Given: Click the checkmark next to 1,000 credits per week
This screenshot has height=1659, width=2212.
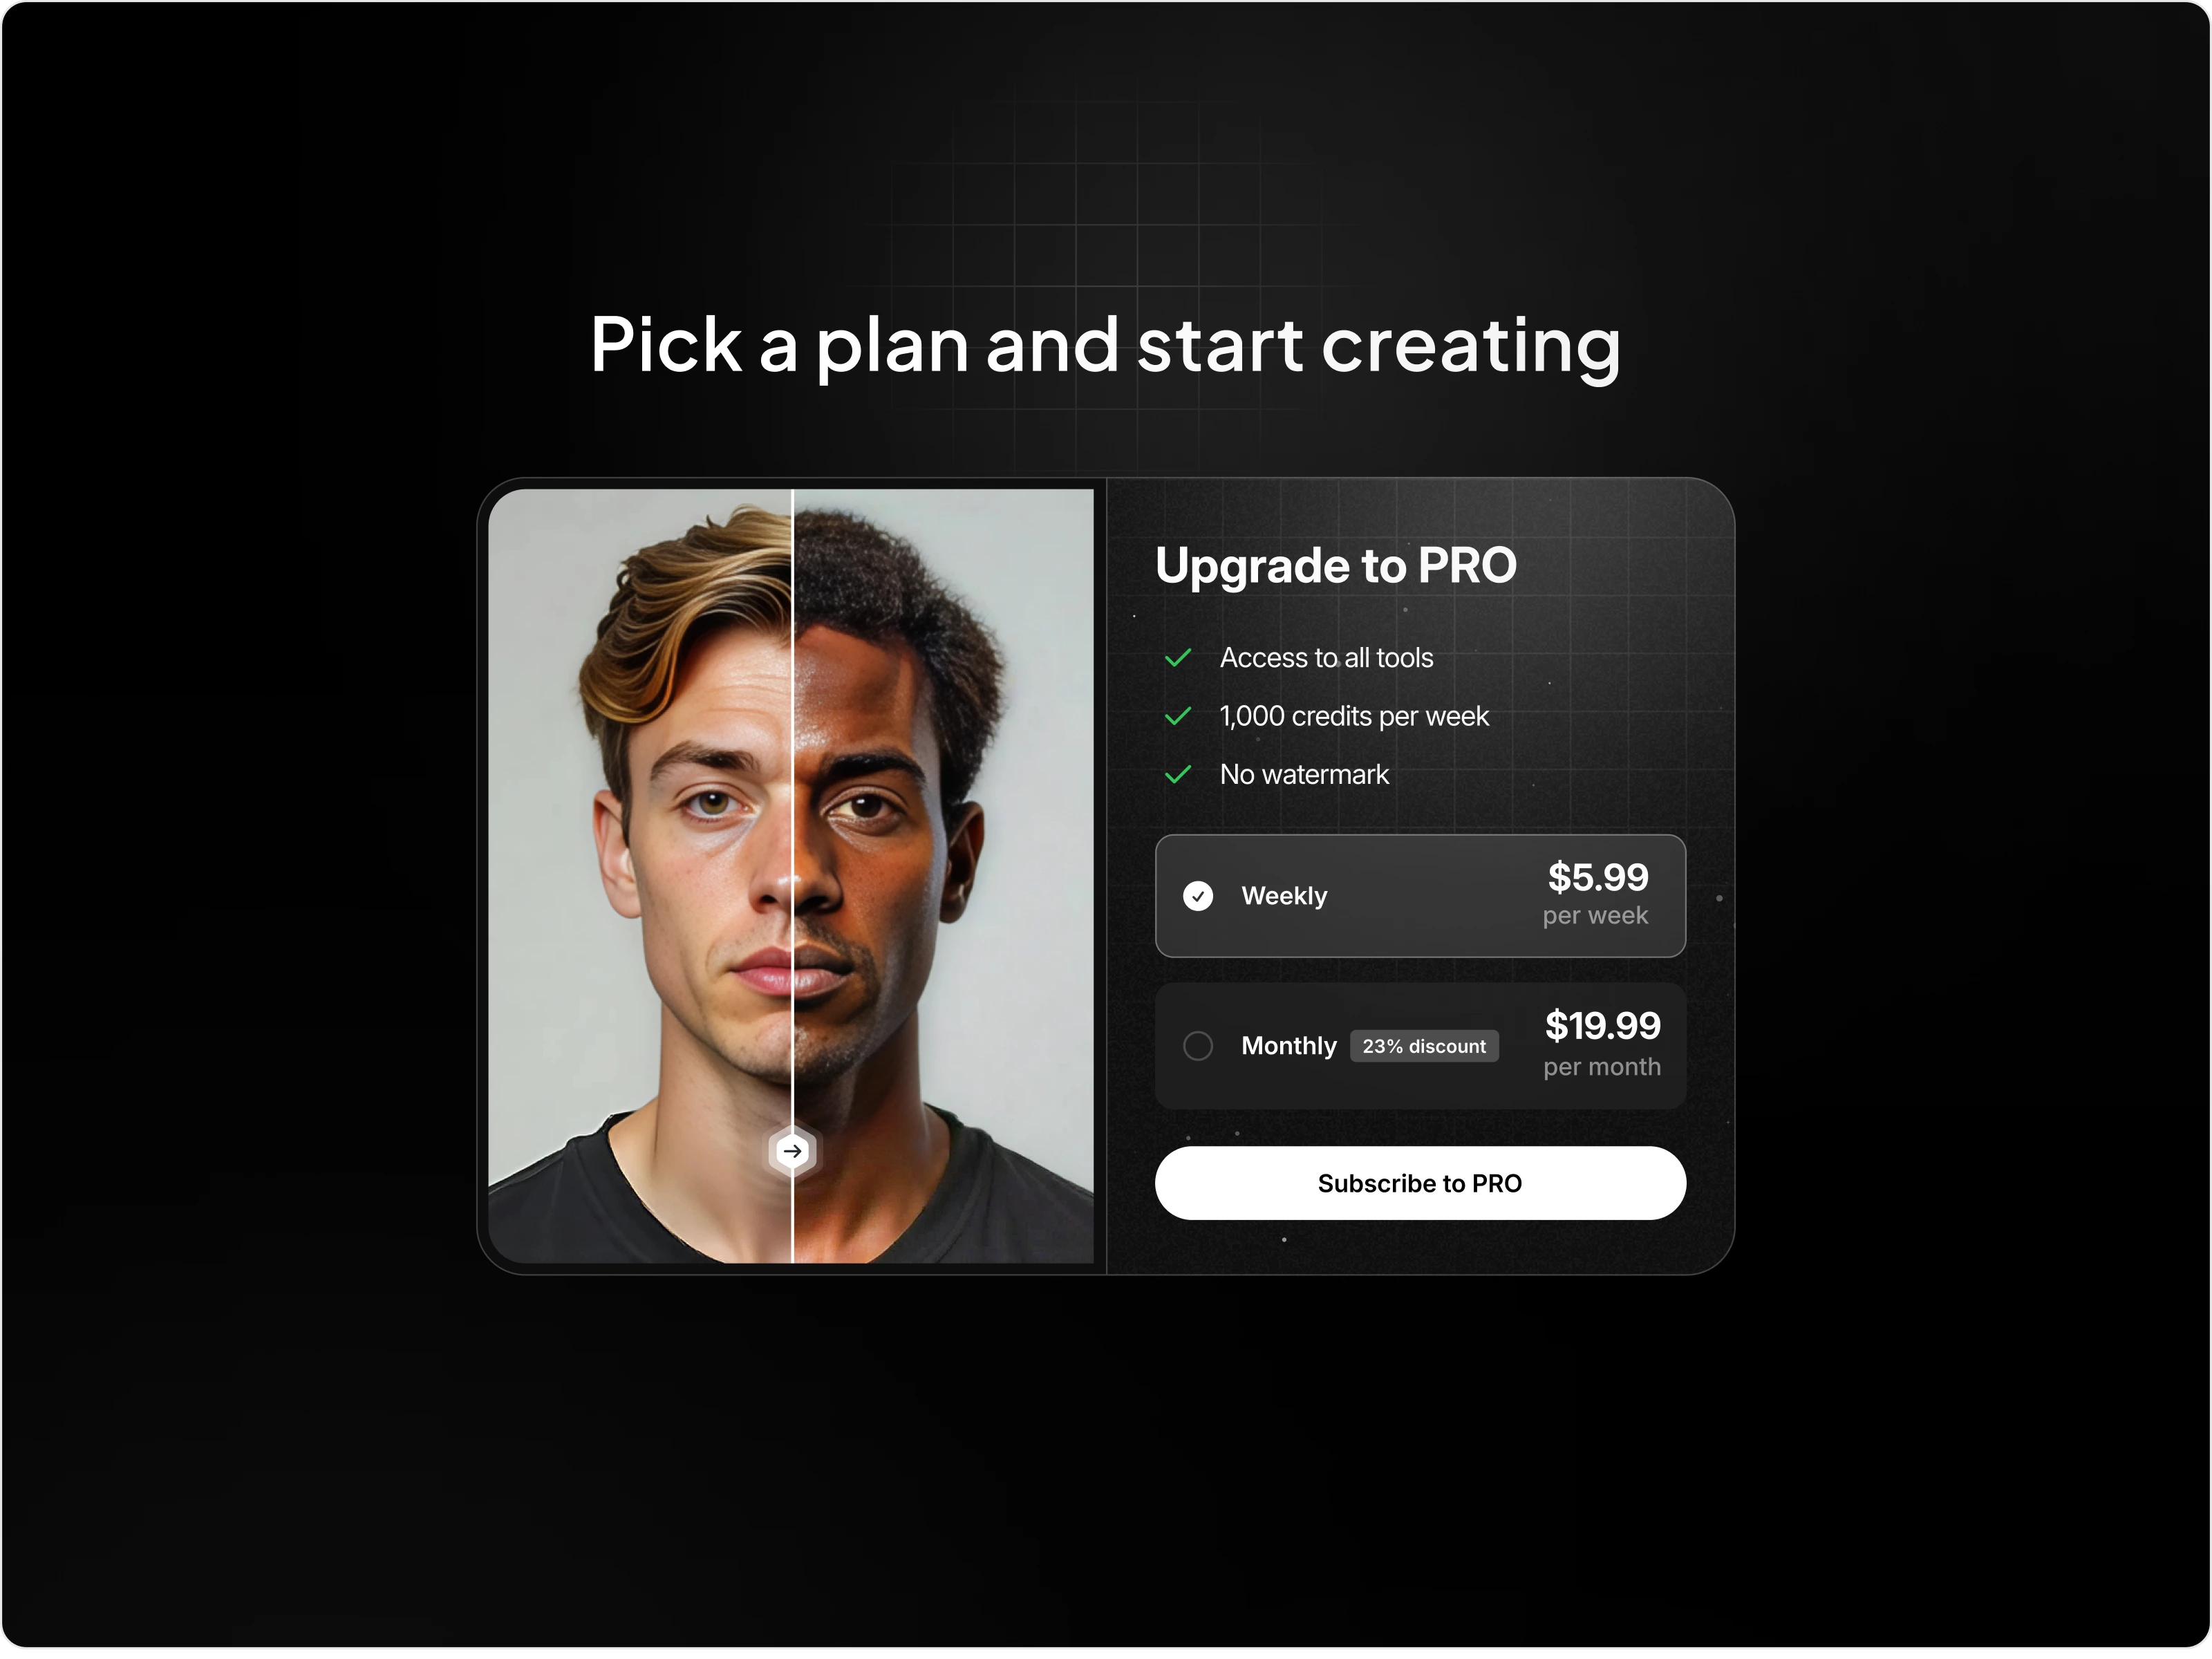Looking at the screenshot, I should coord(1178,716).
